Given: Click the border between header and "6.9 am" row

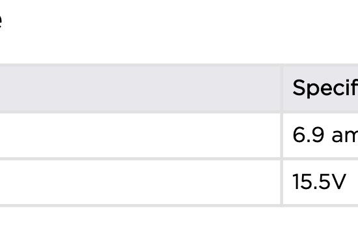Looking at the screenshot, I should pyautogui.click(x=179, y=112).
